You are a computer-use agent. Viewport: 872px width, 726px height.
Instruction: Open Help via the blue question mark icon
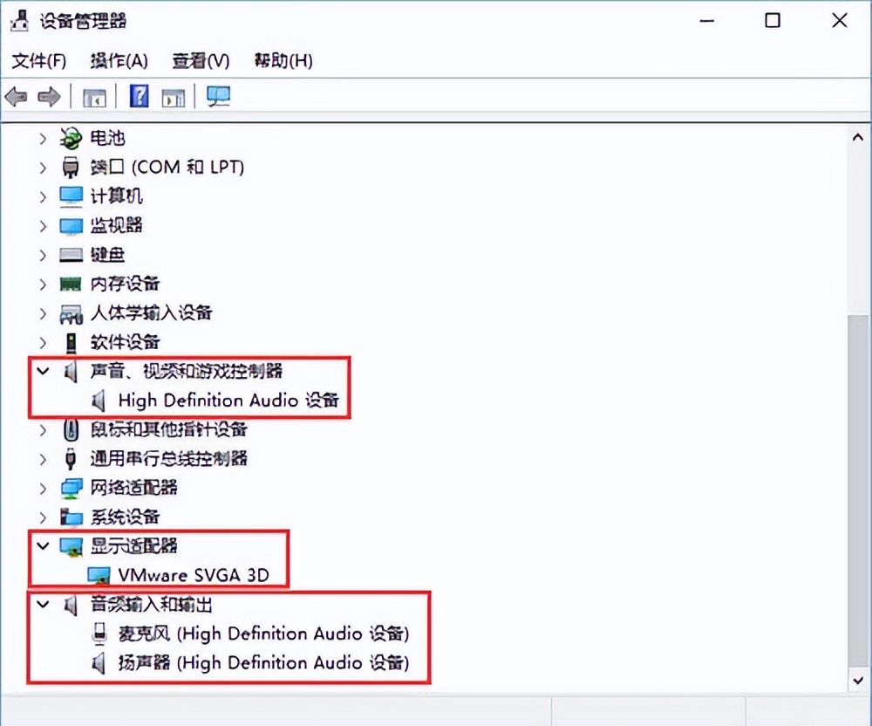(138, 96)
